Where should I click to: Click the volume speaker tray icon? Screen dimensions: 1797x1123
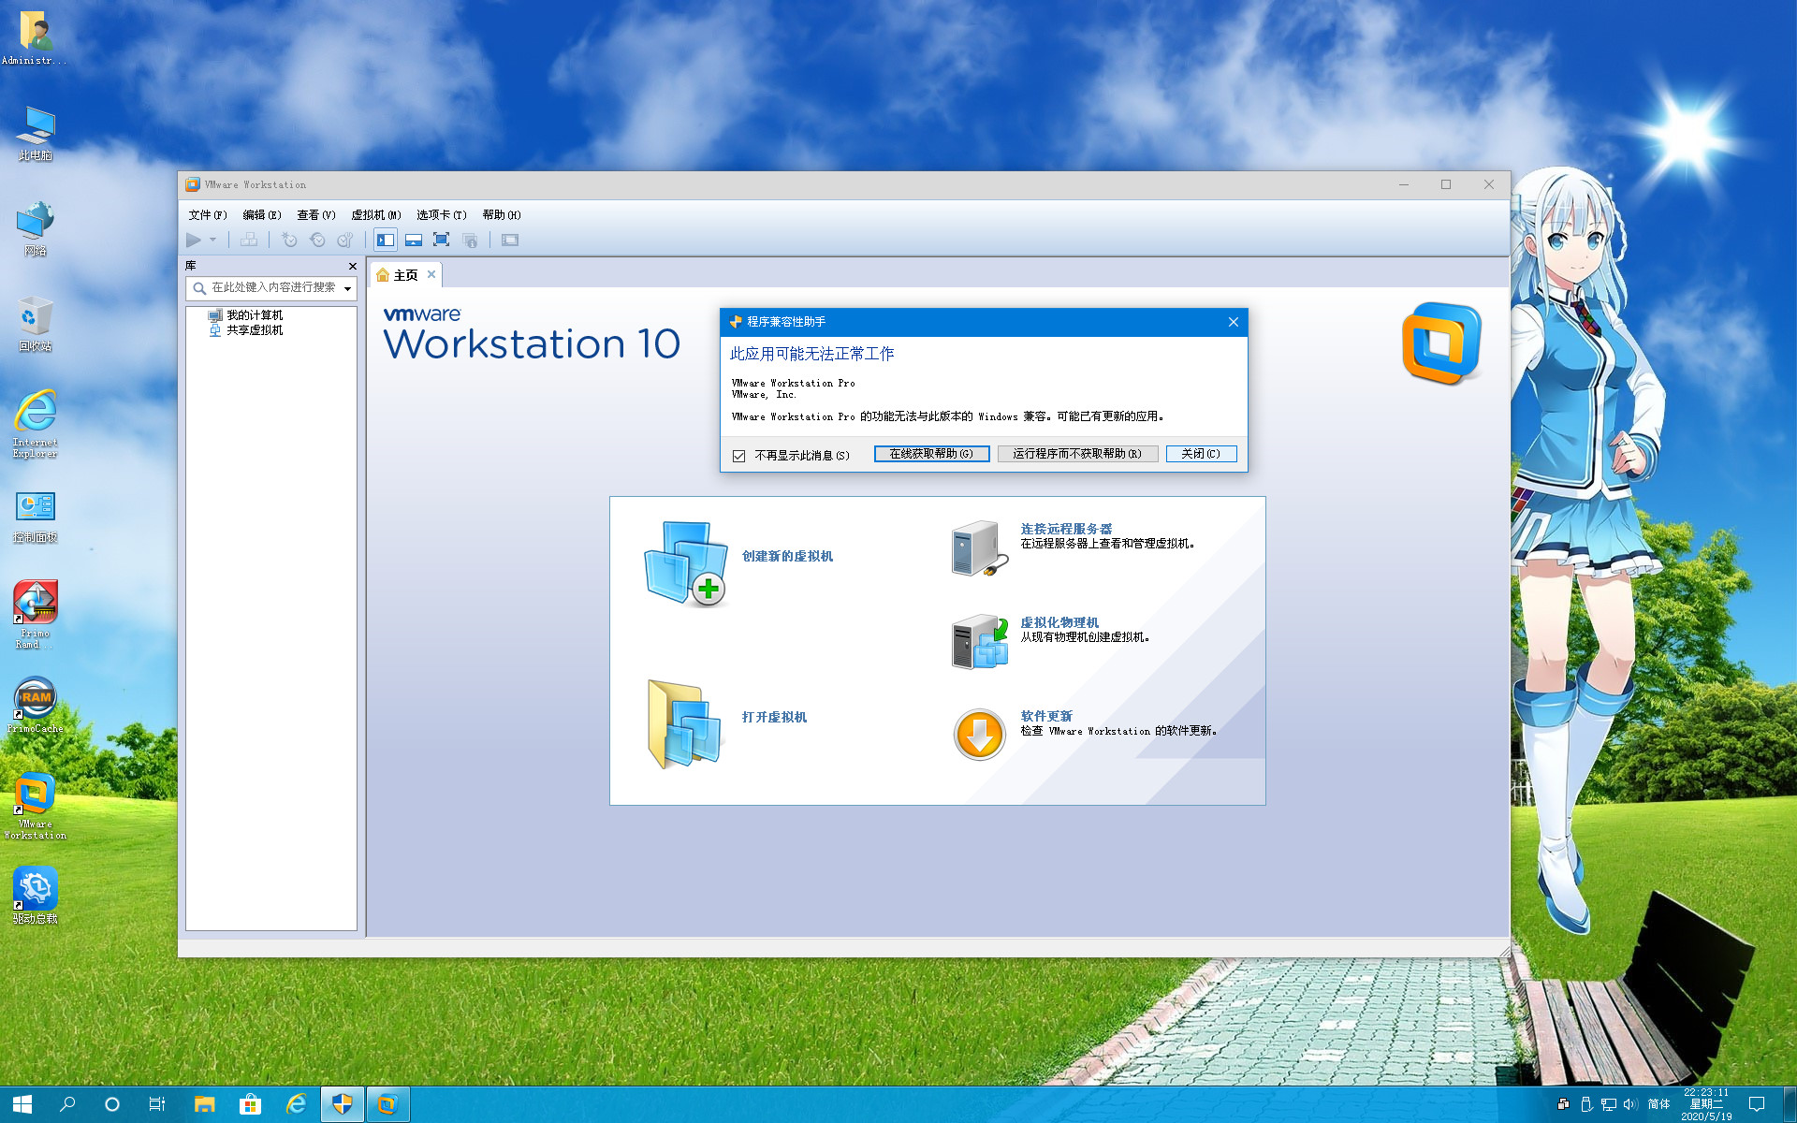point(1630,1104)
